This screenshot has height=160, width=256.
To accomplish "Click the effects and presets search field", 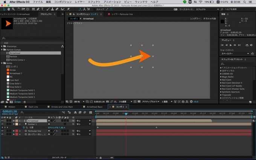I will tap(236, 64).
